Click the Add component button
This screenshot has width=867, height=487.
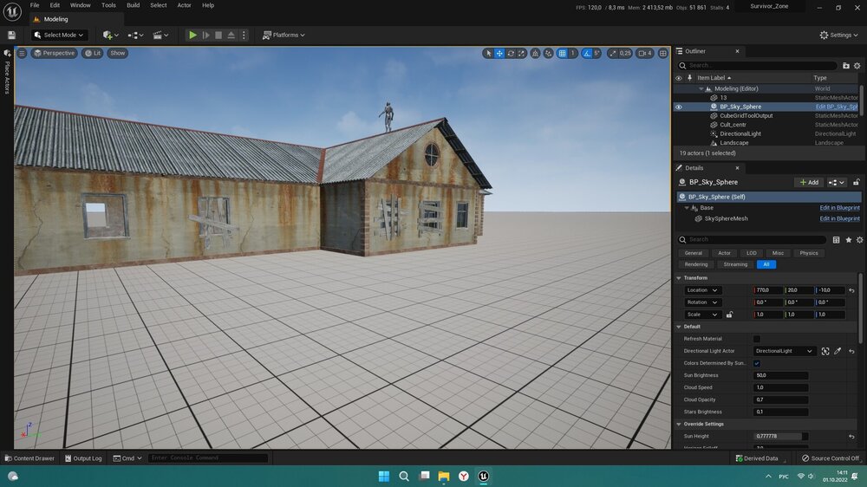point(808,183)
